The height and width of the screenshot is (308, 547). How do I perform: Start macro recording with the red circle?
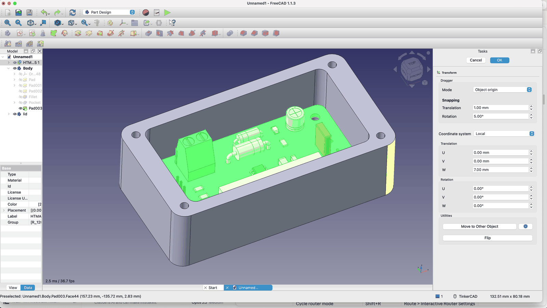click(146, 12)
